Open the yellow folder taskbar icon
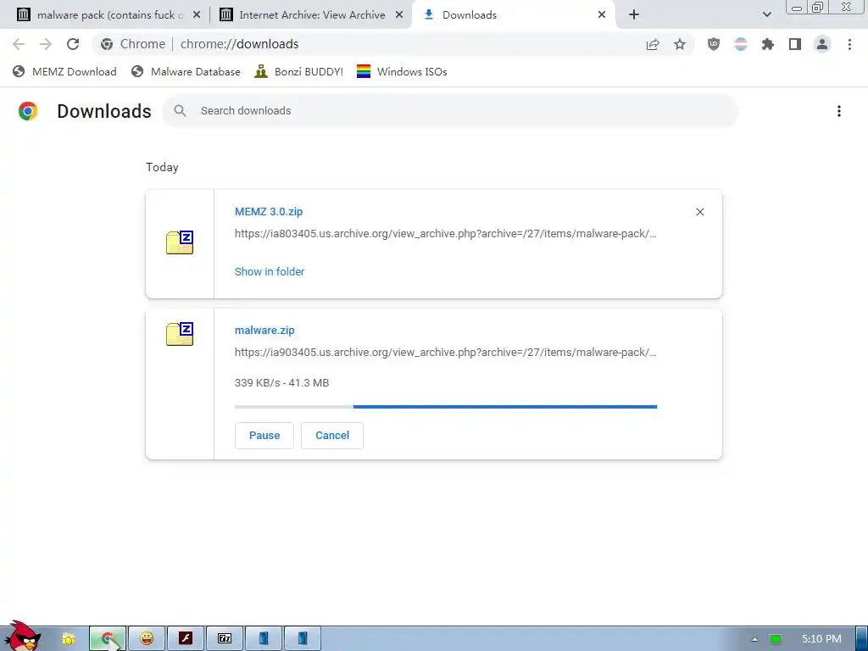This screenshot has height=651, width=868. 69,639
